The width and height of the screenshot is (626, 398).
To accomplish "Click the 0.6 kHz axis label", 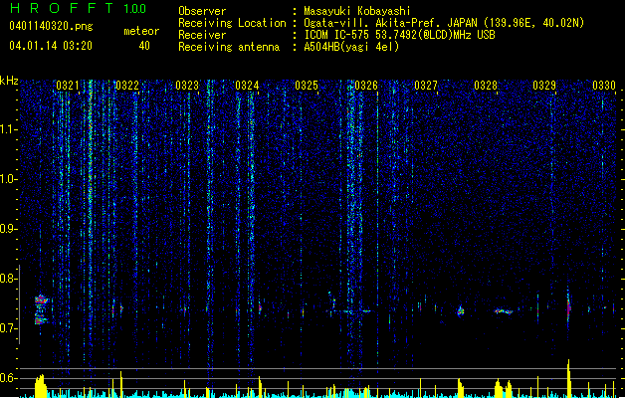I will pos(9,378).
